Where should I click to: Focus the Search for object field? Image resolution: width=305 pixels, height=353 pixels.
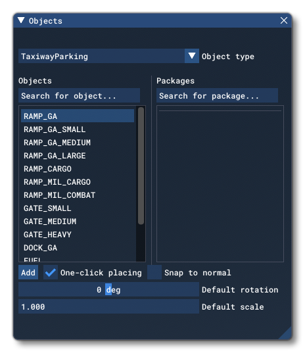point(80,96)
